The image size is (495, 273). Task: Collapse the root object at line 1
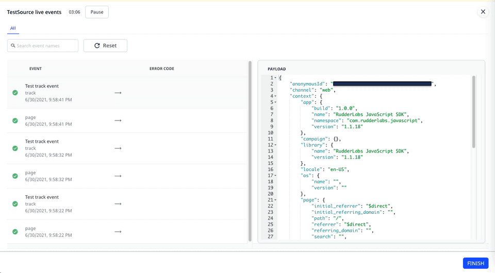pos(275,78)
